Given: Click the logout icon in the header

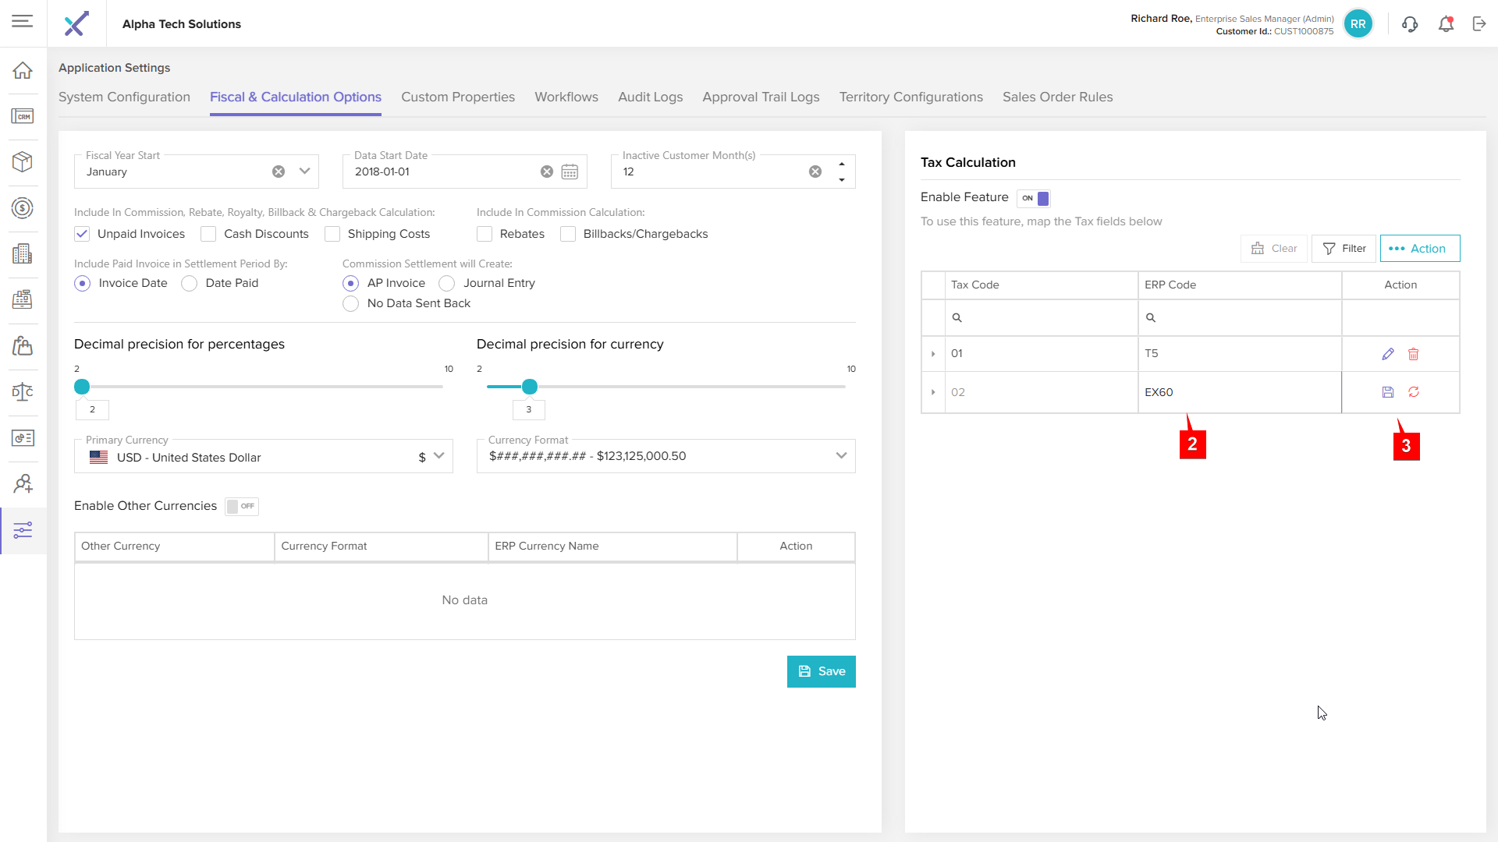Looking at the screenshot, I should pyautogui.click(x=1479, y=24).
